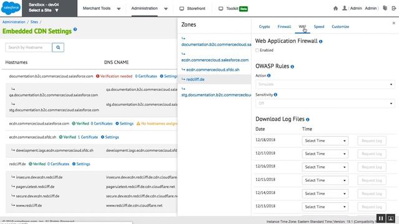Click Request Log button for 12/17/2018
Viewport: 399px width, 224px height.
click(372, 154)
